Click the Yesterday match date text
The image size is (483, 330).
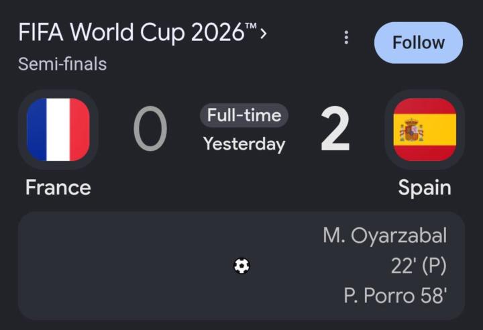(244, 144)
